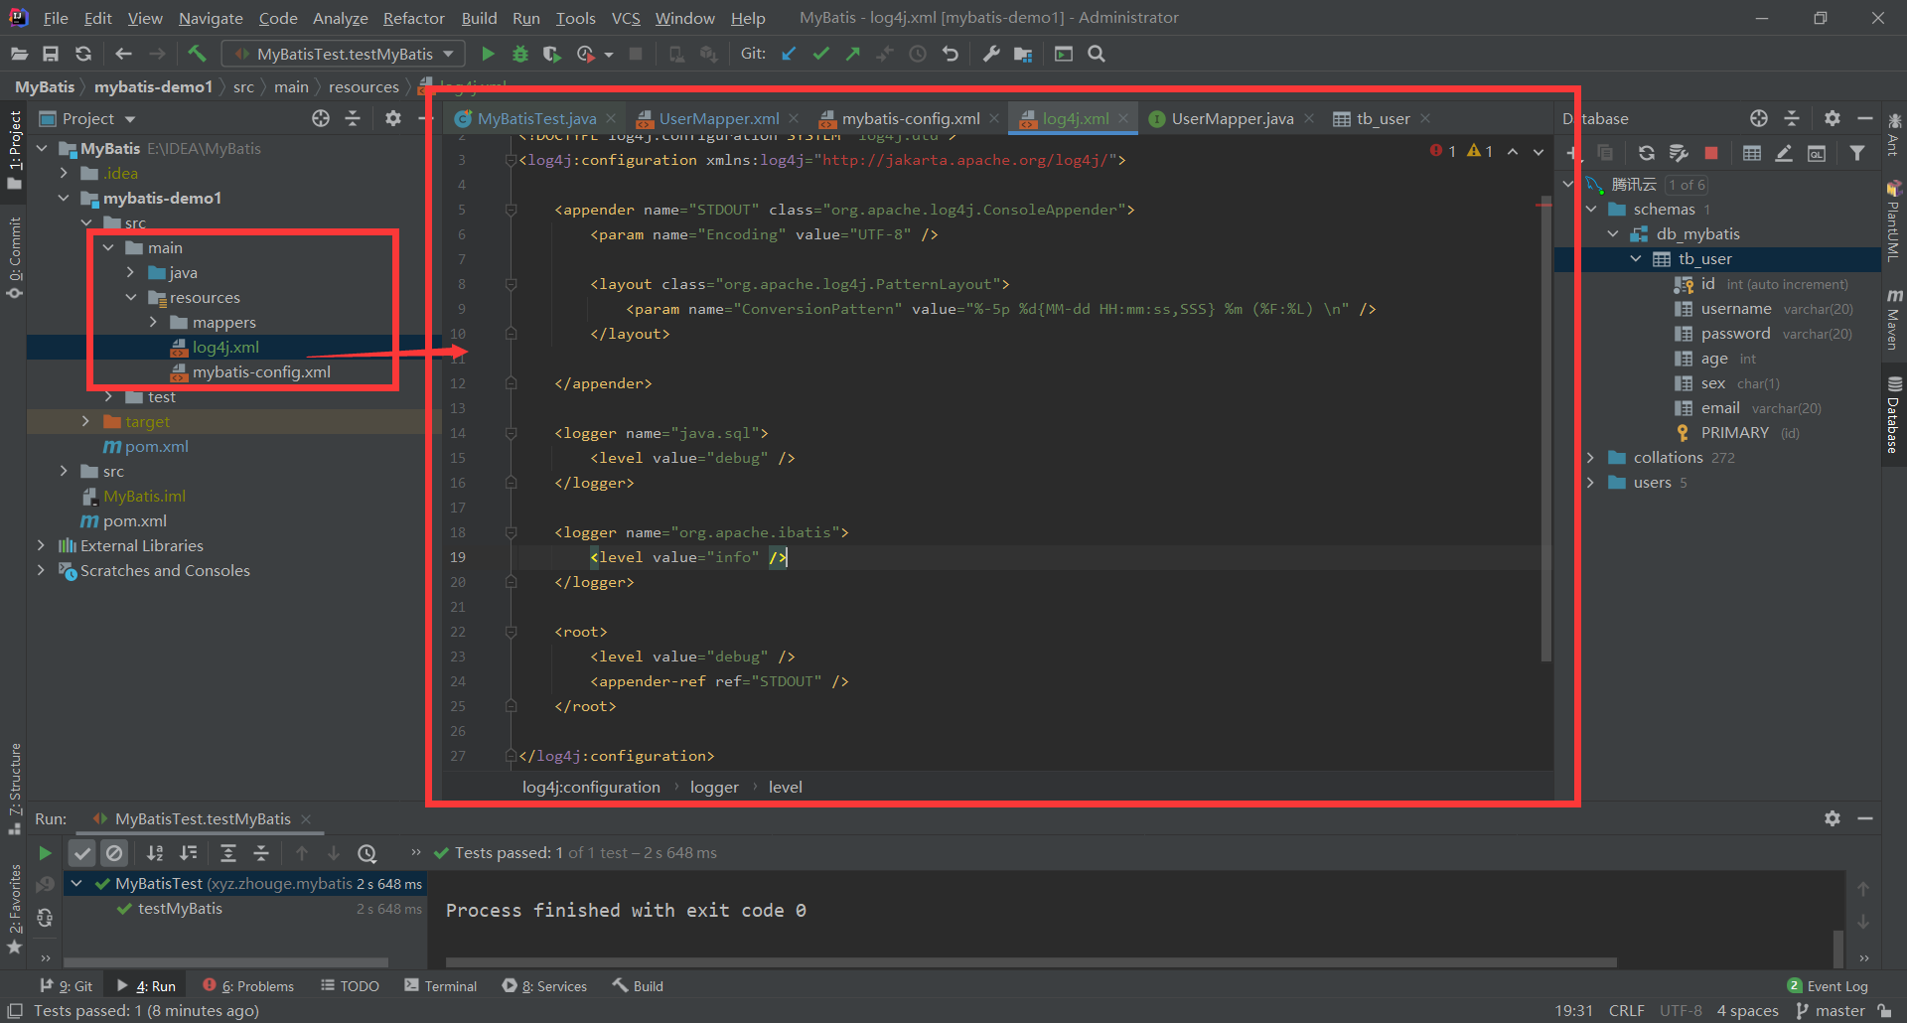Click the table editor icon in Database toolbar

1752,153
